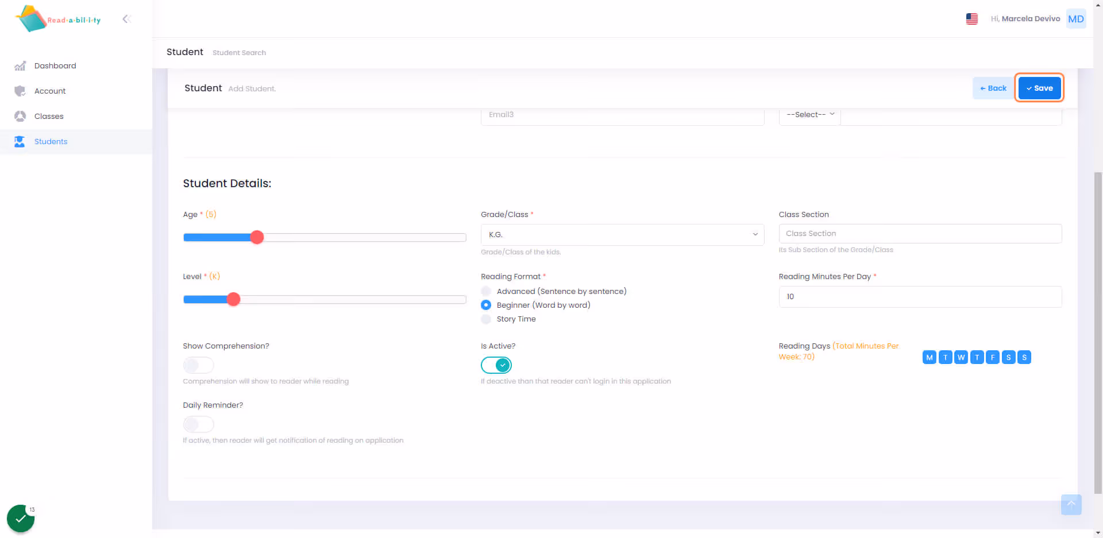The height and width of the screenshot is (538, 1103).
Task: Save the student record
Action: (1040, 88)
